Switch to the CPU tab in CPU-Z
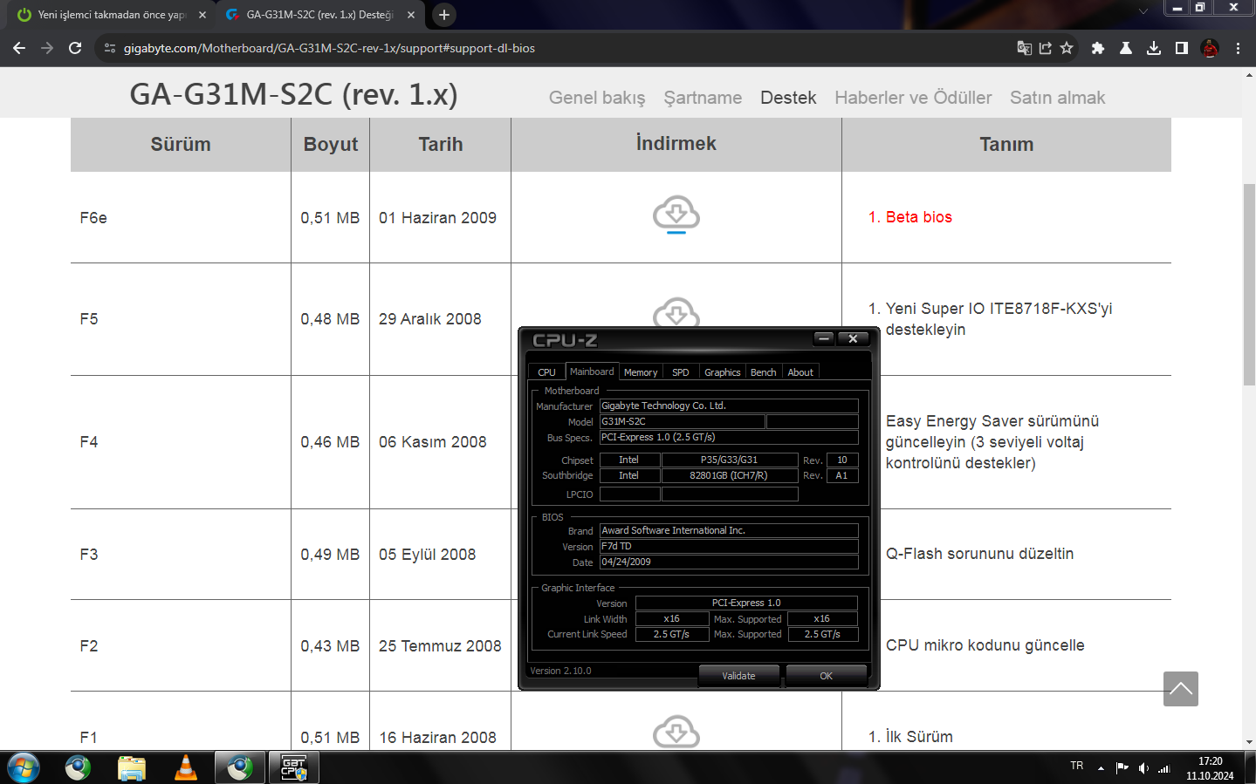 click(x=546, y=372)
